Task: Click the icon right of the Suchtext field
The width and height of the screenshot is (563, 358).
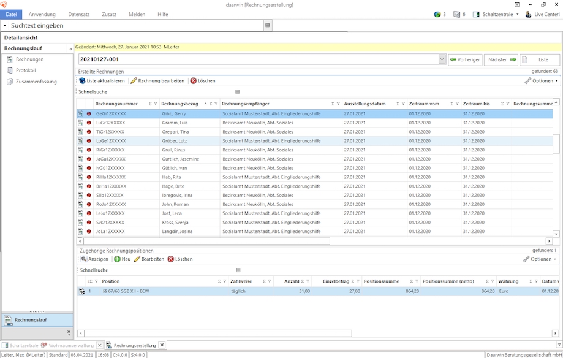Action: click(x=268, y=25)
